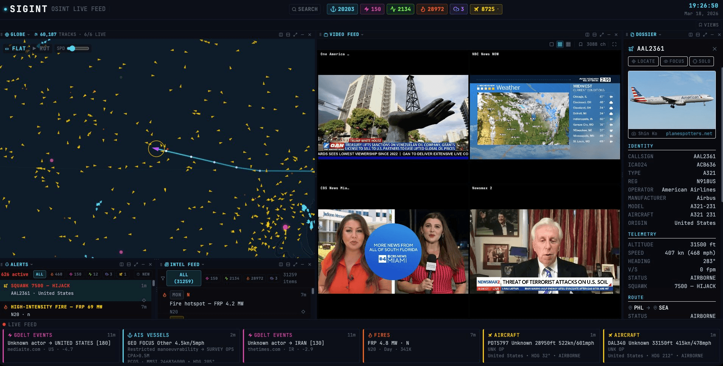Click the vessels counter showing 20203
Screen dimensions: 723x366
point(342,9)
